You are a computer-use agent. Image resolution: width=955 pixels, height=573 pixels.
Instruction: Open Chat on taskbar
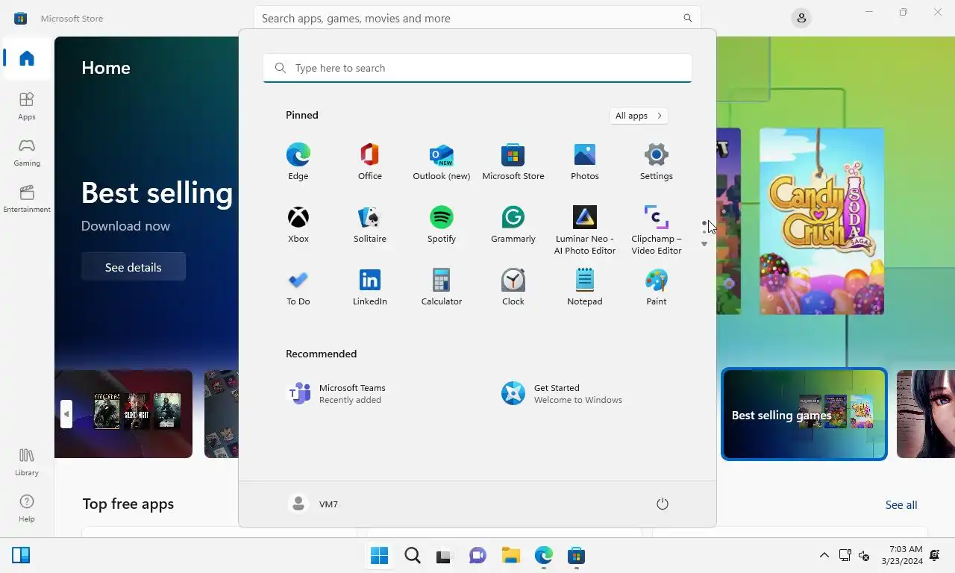(x=478, y=556)
